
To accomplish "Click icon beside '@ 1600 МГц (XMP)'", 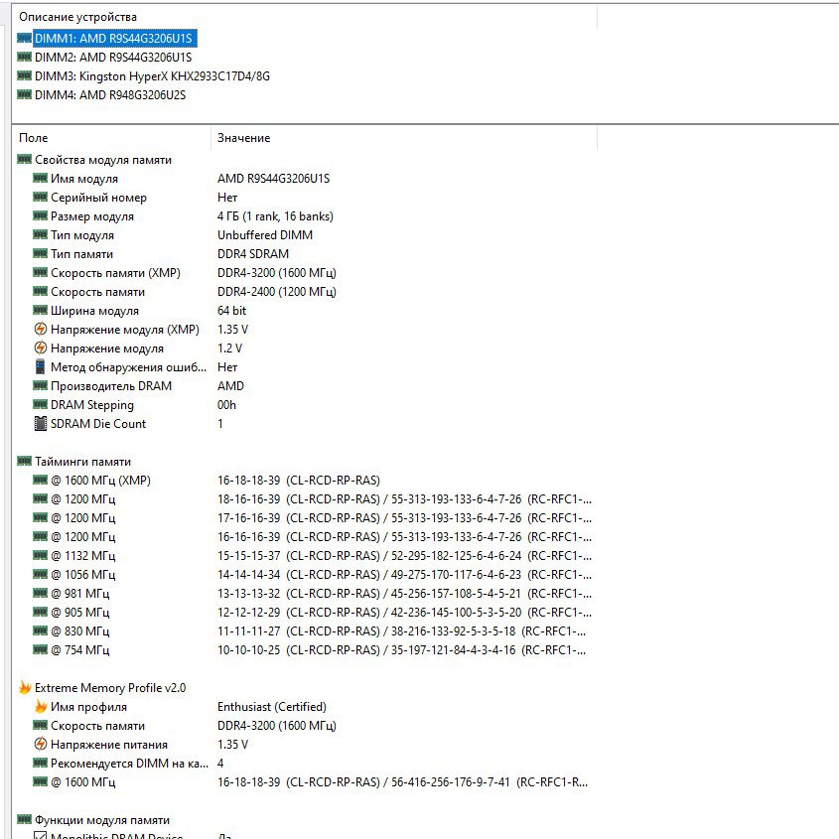I will click(x=40, y=480).
